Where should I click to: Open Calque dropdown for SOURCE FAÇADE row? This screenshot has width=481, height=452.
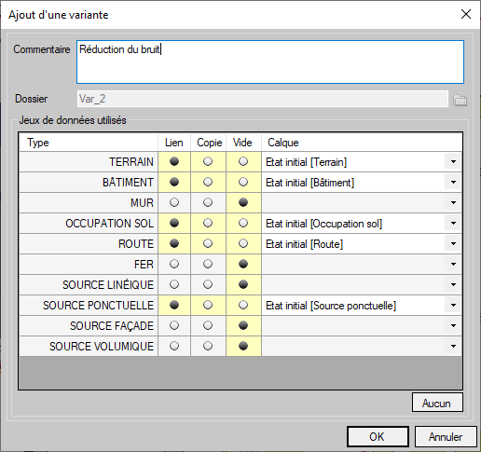click(453, 325)
